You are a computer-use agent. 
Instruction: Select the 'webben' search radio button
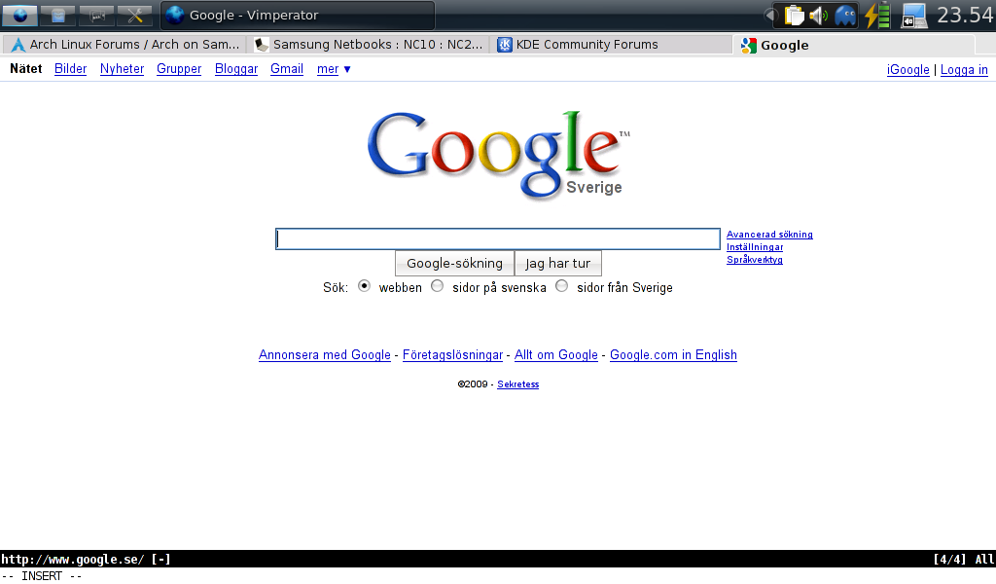[x=365, y=286]
